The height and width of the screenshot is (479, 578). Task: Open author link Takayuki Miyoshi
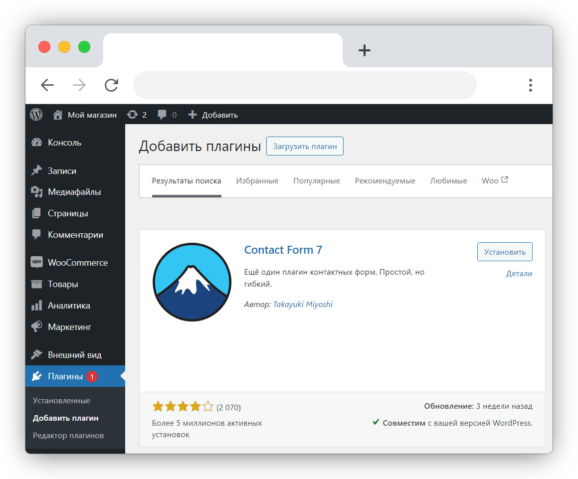[x=303, y=305]
